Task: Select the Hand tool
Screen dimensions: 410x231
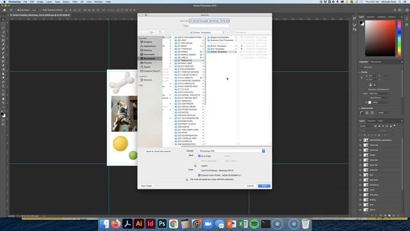Action: coord(3,99)
